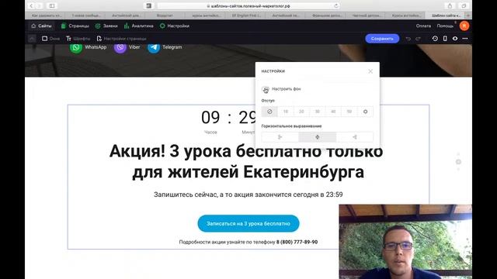497x279 pixels.
Task: Open the Safari reader view icon
Action: pos(148,5)
